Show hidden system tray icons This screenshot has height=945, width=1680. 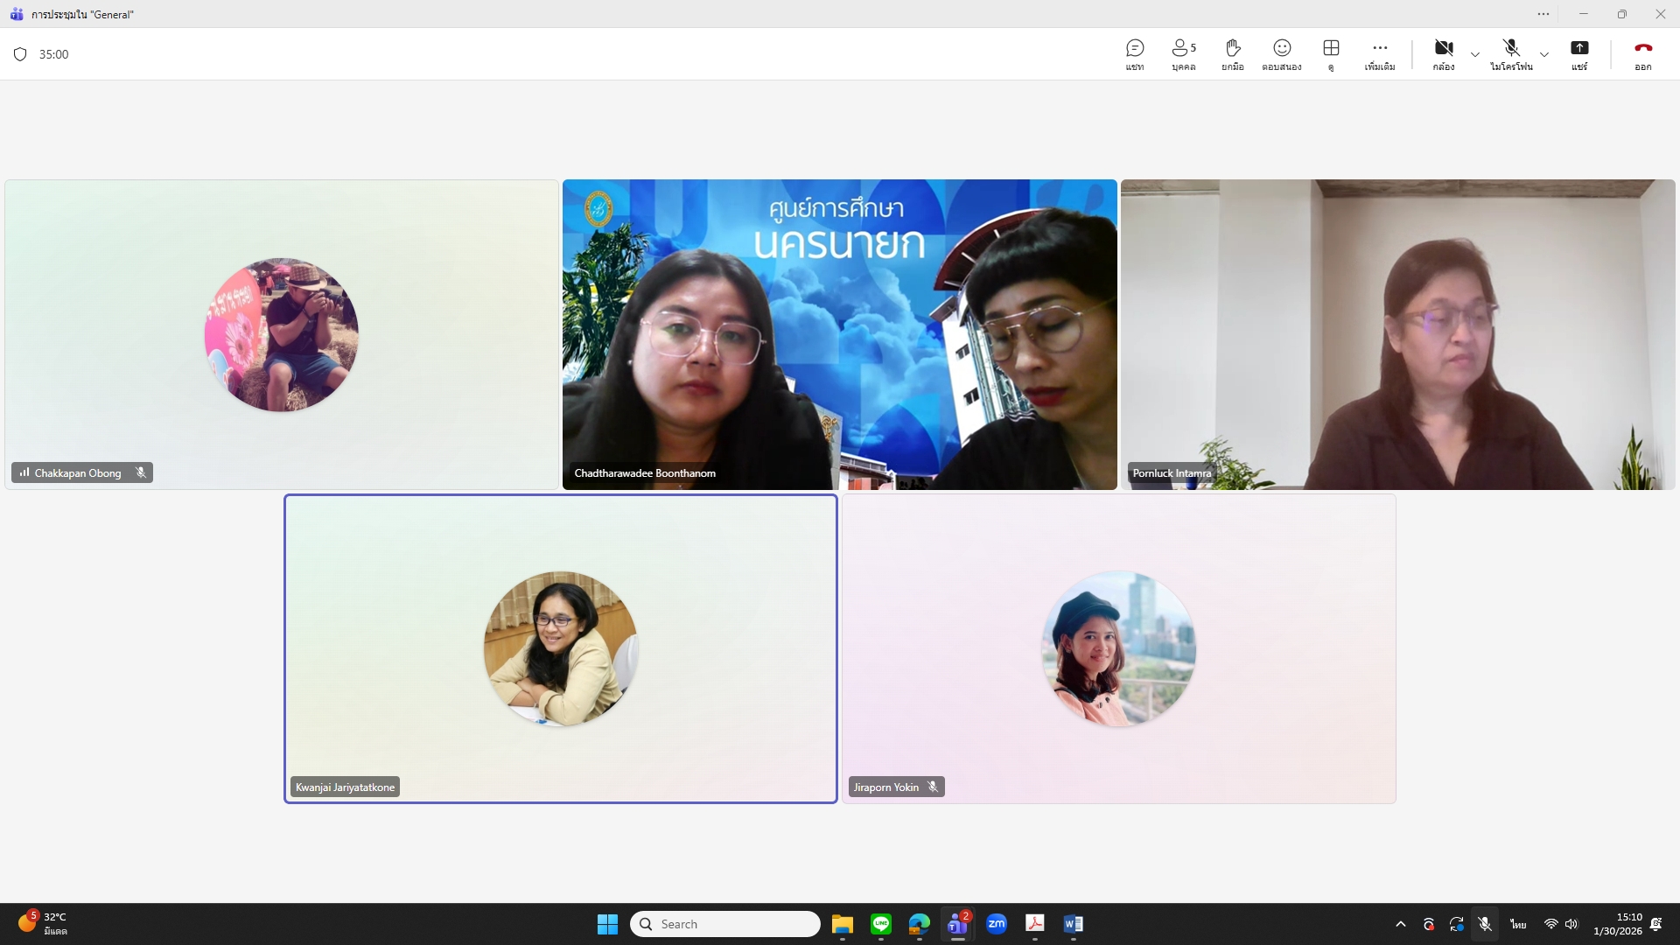pos(1401,924)
